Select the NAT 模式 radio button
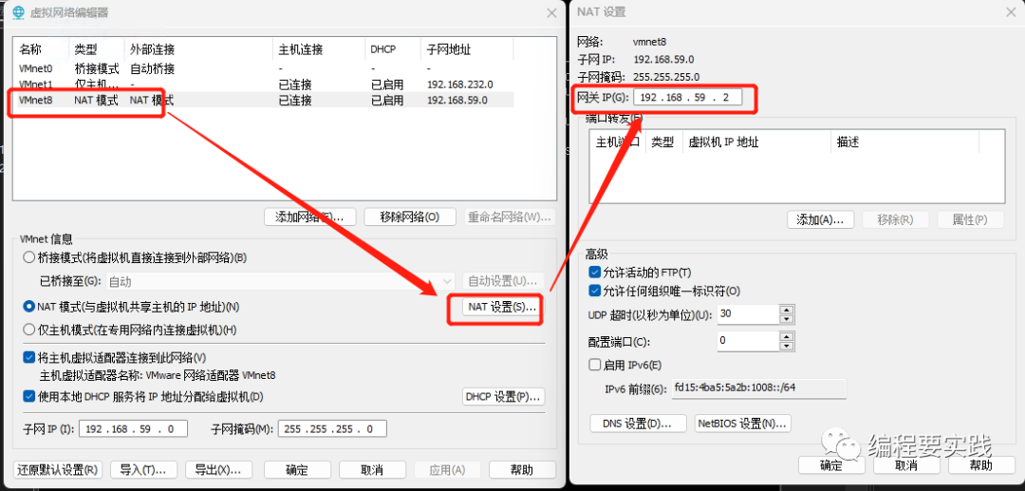 pyautogui.click(x=28, y=306)
